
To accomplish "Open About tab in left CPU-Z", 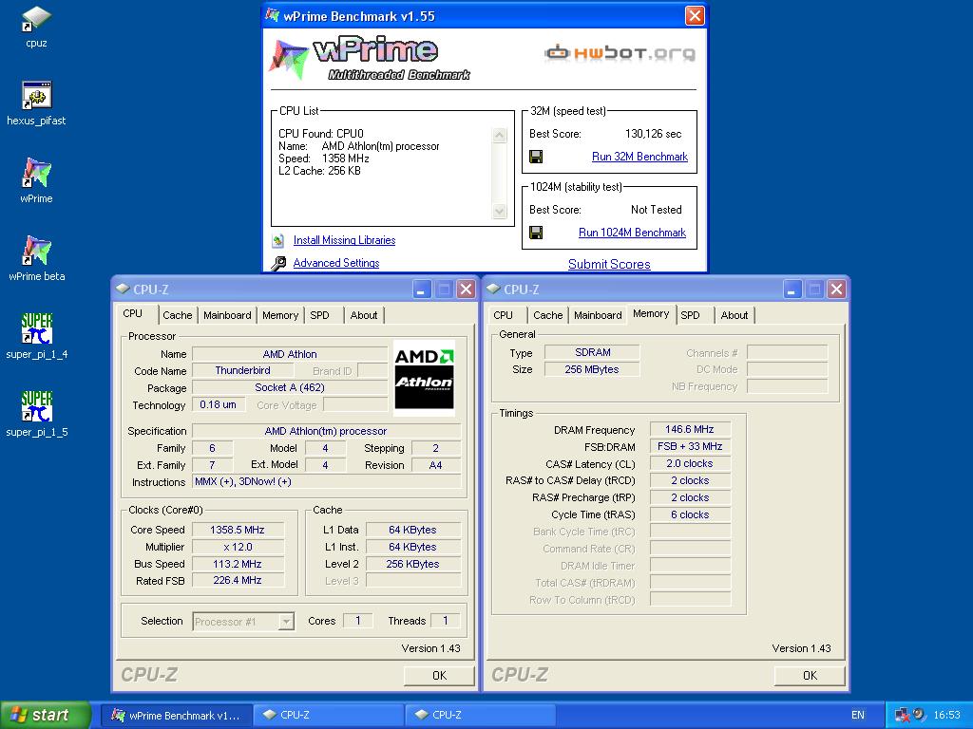I will pos(364,315).
